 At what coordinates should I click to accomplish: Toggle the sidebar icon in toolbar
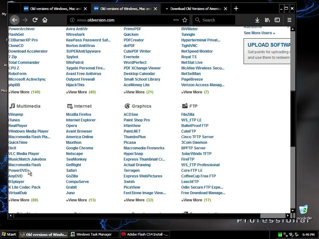pyautogui.click(x=277, y=20)
